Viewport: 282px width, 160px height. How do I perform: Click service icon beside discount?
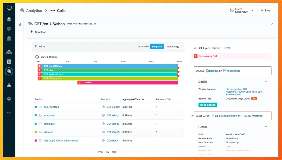[40, 132]
